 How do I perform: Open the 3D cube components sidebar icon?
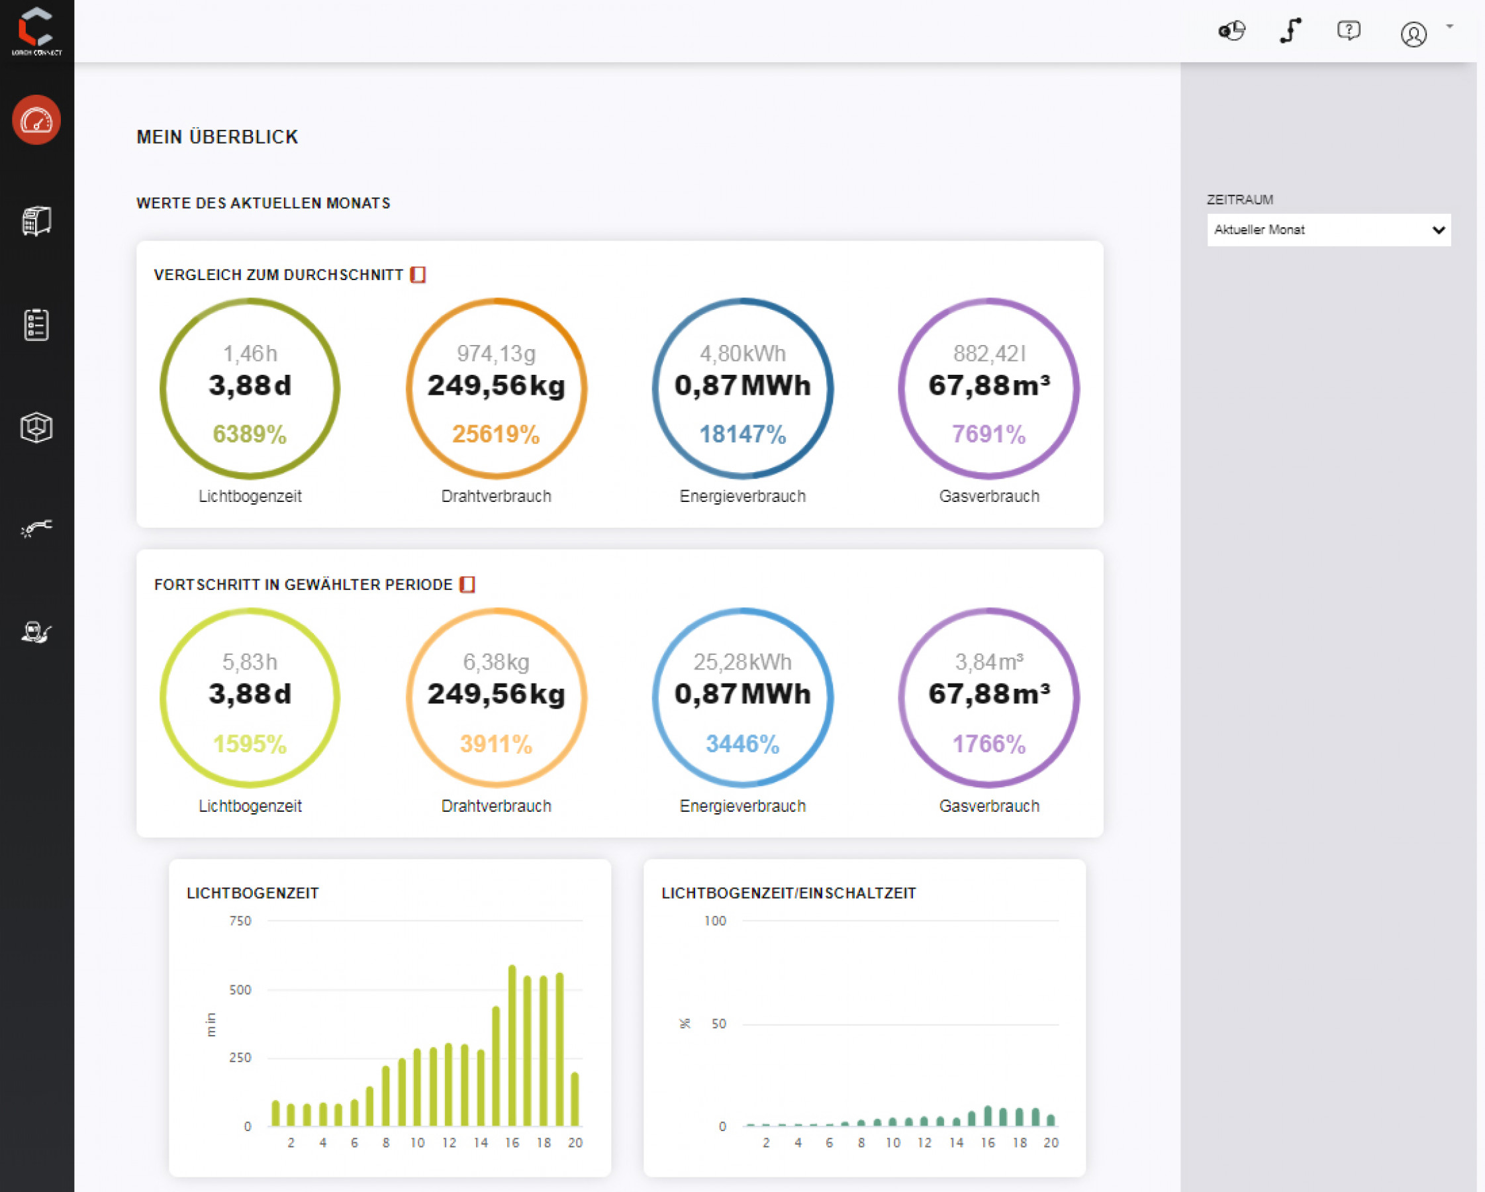36,427
